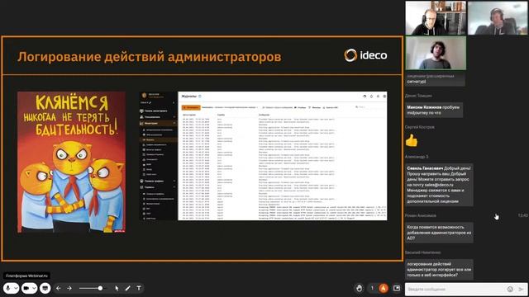
Task: Raise hand icon
Action: [x=360, y=288]
